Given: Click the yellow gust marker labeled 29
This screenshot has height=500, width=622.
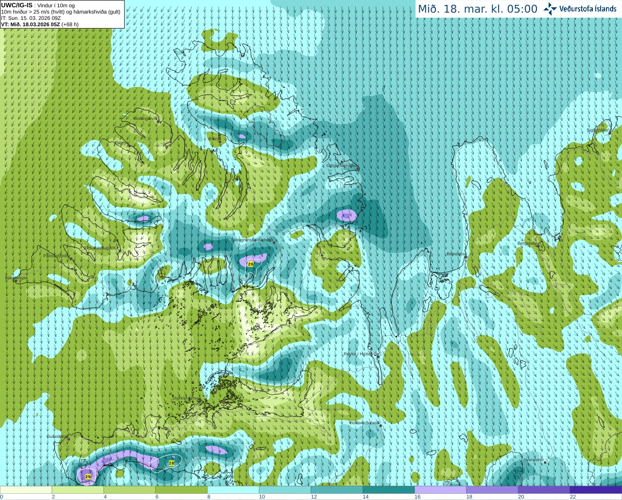Looking at the screenshot, I should click(88, 477).
